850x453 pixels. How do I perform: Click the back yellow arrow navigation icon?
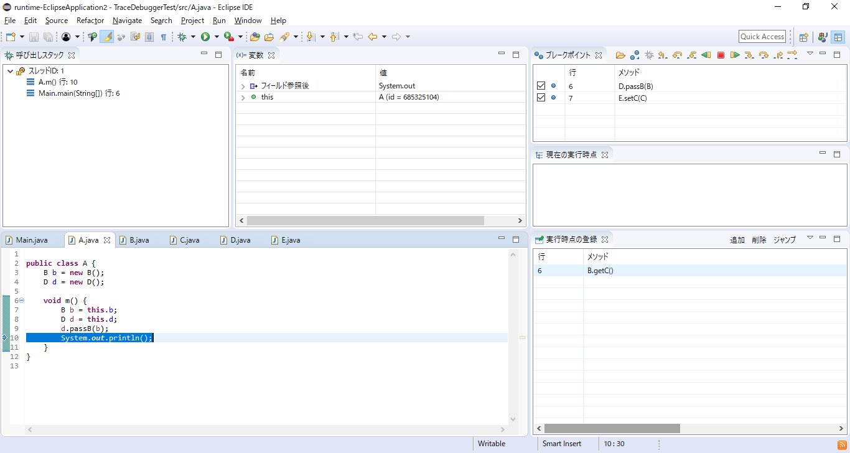[372, 37]
